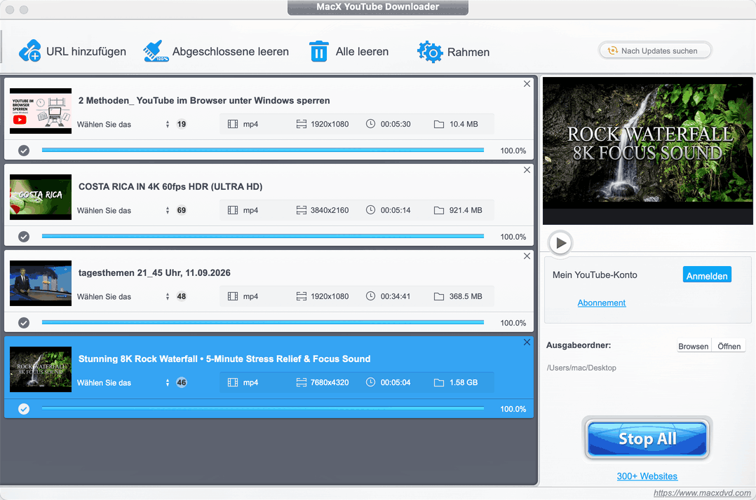The image size is (756, 500).
Task: Click the clock icon beside 00:05:14
Action: pyautogui.click(x=370, y=210)
